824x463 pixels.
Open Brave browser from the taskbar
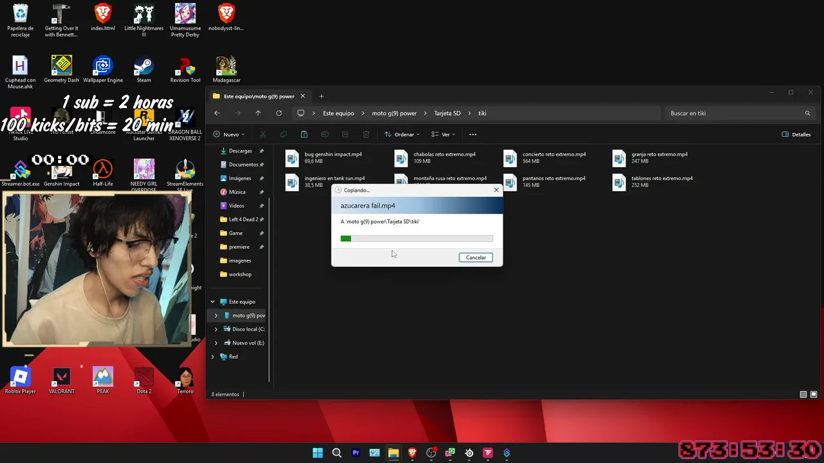pyautogui.click(x=412, y=453)
